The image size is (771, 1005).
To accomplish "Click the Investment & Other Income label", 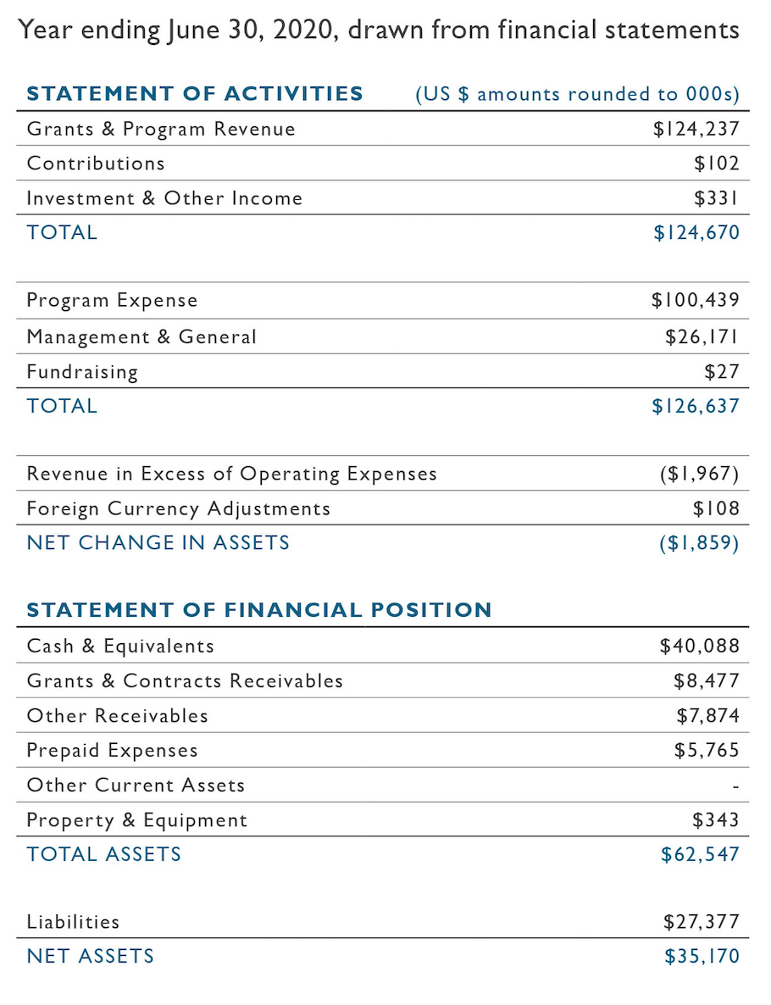I will pyautogui.click(x=164, y=198).
